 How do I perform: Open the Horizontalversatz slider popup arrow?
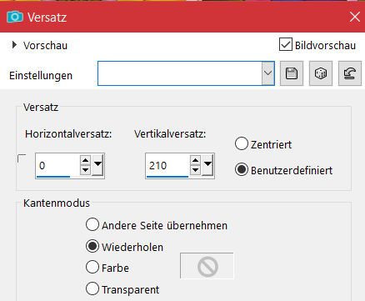(97, 165)
